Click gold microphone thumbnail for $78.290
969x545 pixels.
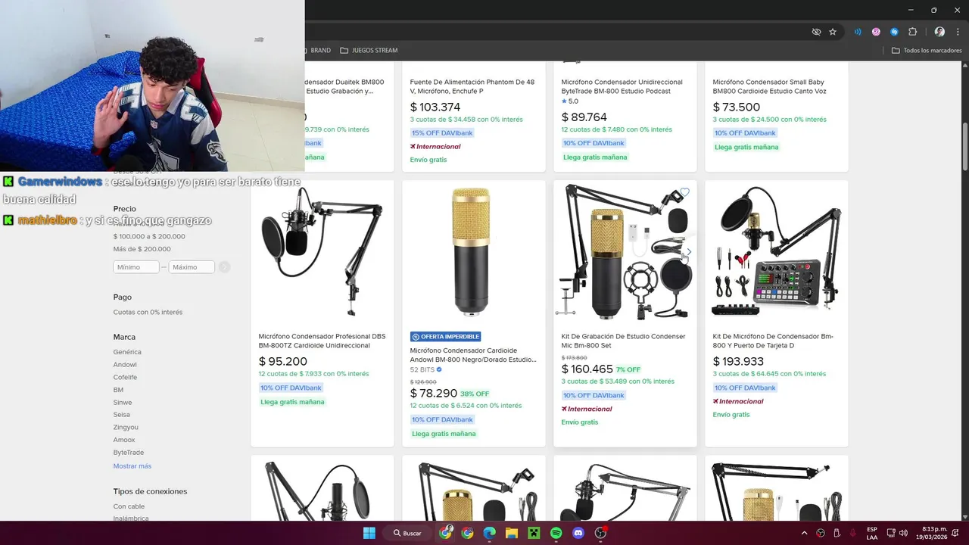pyautogui.click(x=471, y=253)
